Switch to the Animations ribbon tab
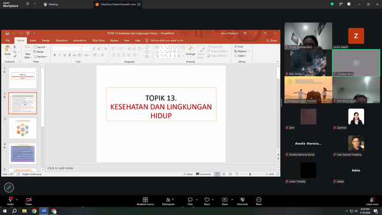The width and height of the screenshot is (382, 215). [79, 41]
